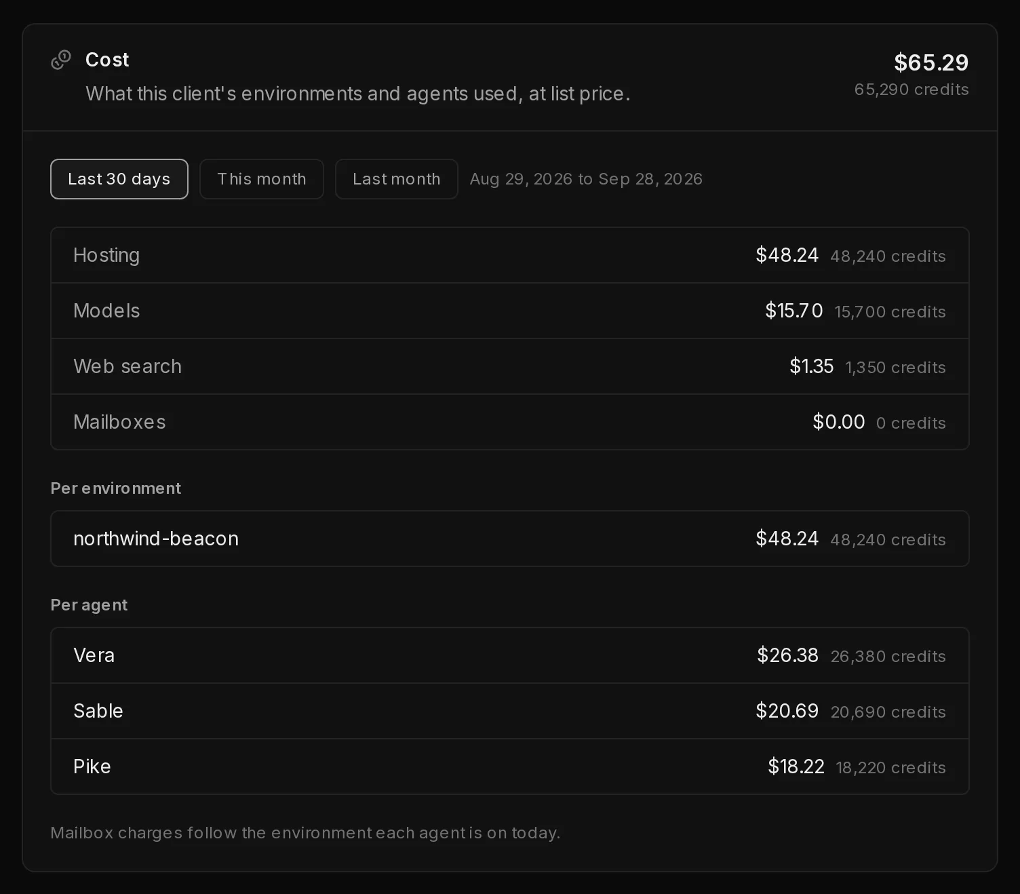Click the 20,690 credits value
Screen dimensions: 1020x894
[x=888, y=712]
